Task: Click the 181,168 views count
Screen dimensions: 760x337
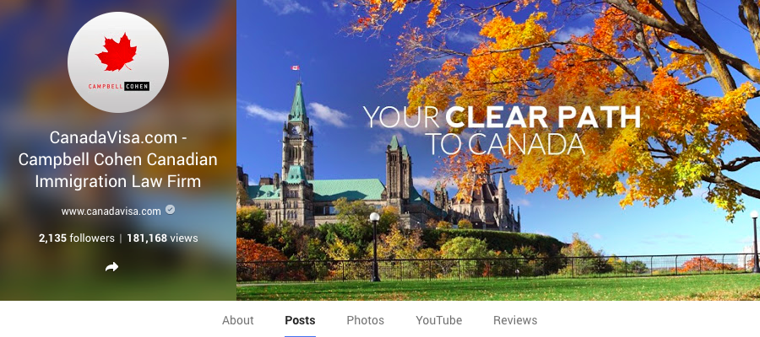Action: (x=162, y=238)
